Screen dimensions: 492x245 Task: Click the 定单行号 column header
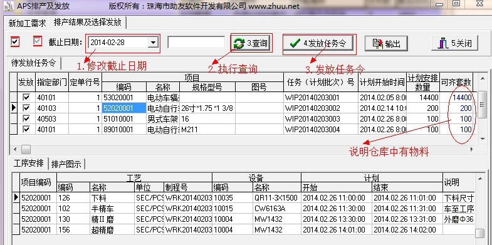pyautogui.click(x=85, y=82)
